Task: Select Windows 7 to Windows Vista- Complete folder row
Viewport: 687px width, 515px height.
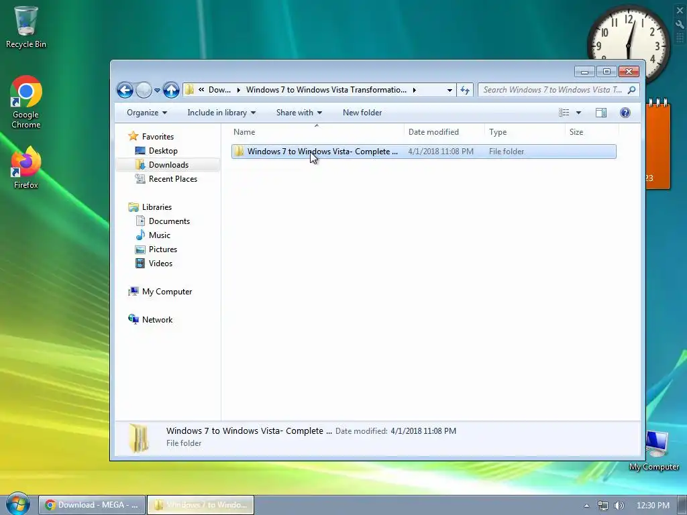Action: coord(424,152)
